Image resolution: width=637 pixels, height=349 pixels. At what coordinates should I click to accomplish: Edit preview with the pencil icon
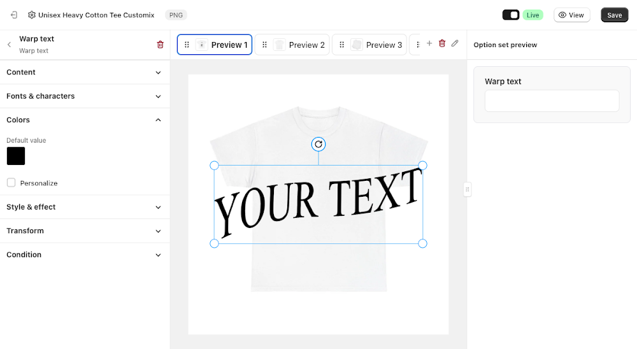455,43
